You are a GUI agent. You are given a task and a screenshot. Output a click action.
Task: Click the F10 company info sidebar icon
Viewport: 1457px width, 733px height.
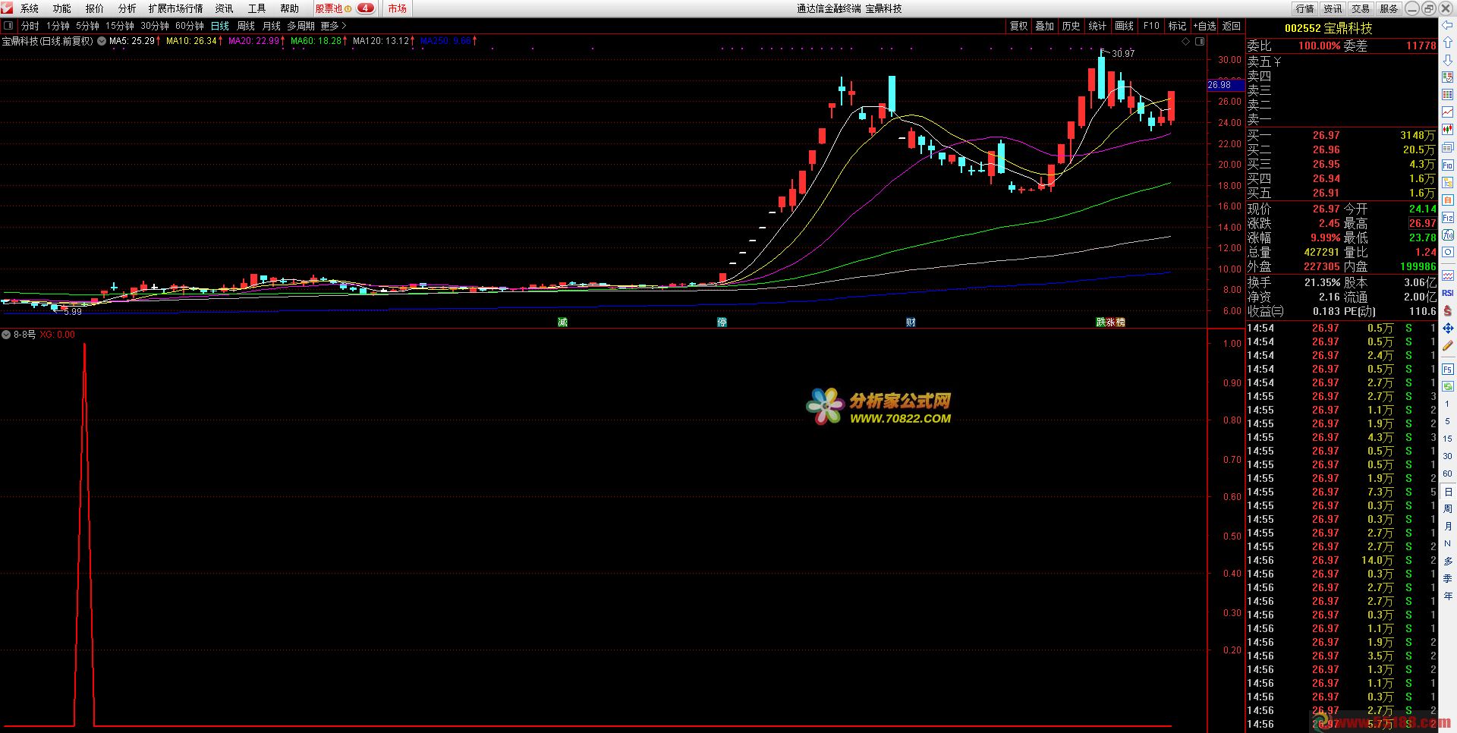point(1447,165)
